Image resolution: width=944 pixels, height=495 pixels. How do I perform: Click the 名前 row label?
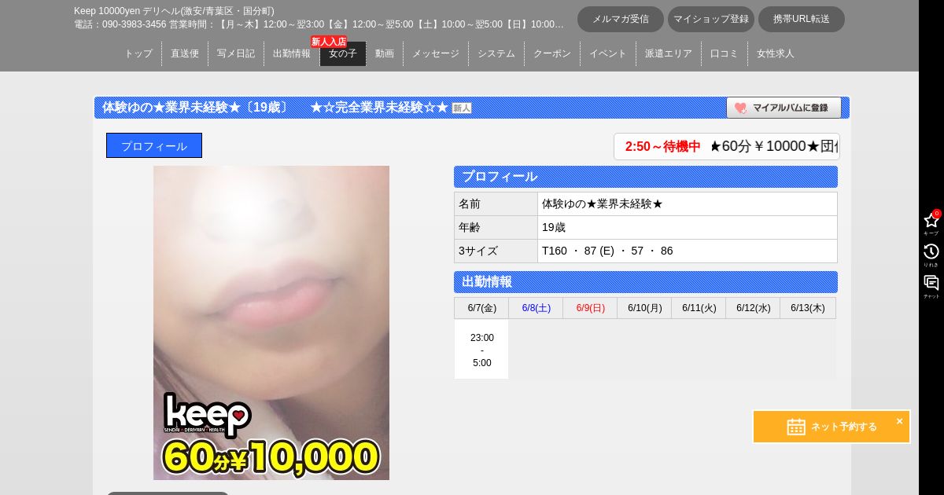[496, 203]
